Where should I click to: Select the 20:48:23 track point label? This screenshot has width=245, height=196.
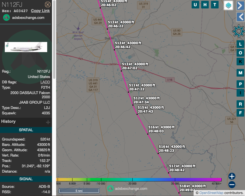tap(172, 149)
